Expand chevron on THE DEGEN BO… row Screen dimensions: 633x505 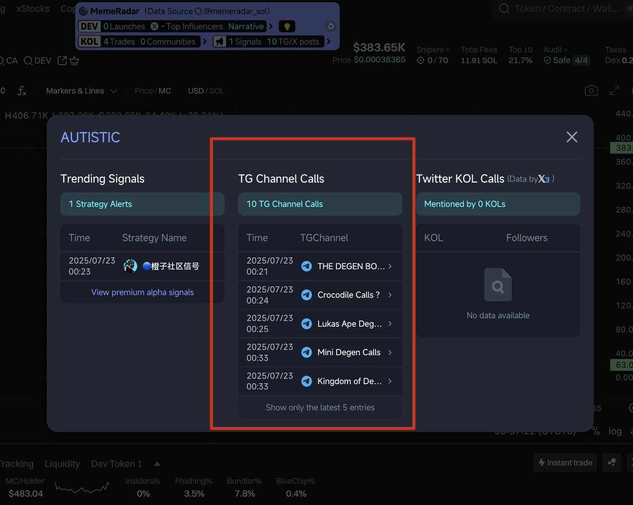tap(390, 266)
